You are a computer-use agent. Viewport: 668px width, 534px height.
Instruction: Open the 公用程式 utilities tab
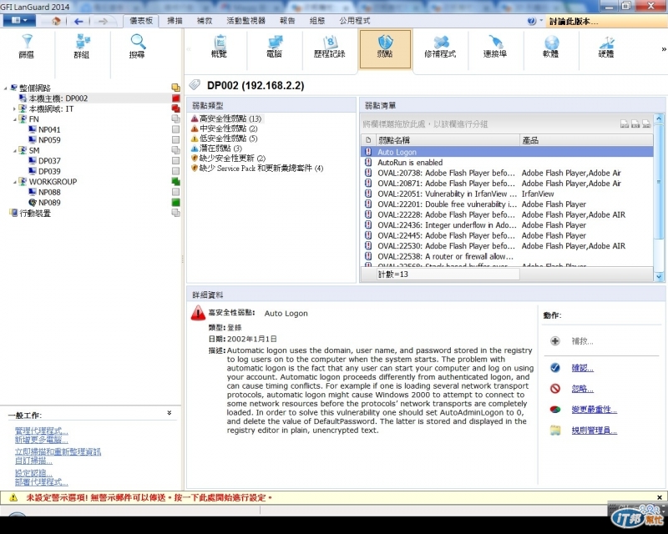coord(354,21)
